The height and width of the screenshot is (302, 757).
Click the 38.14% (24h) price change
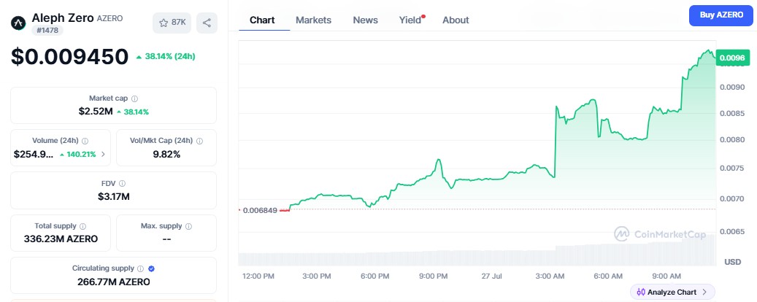(166, 56)
